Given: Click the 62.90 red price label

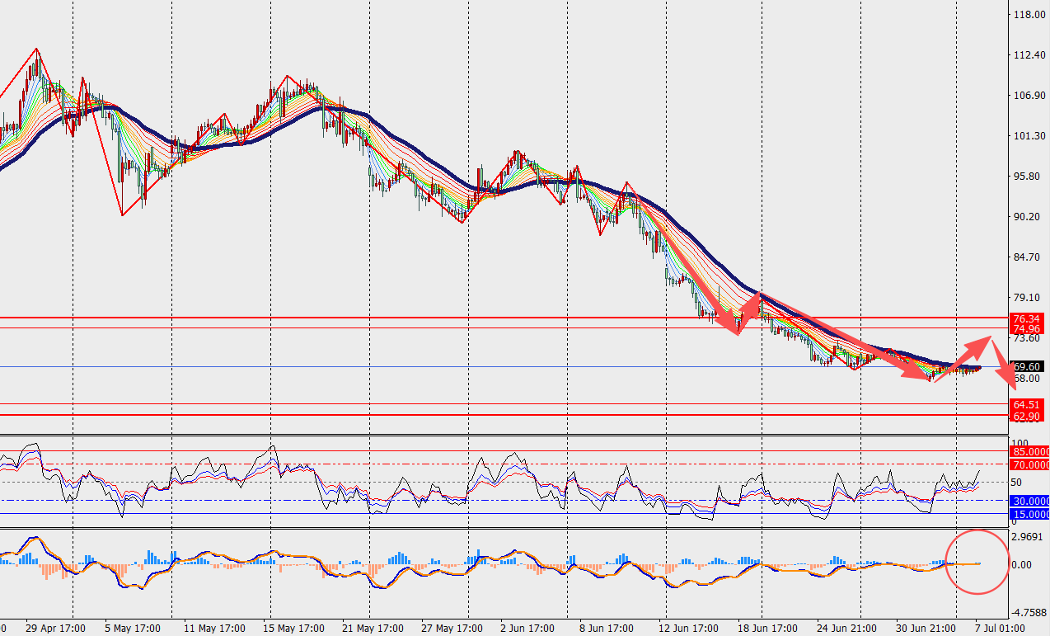Looking at the screenshot, I should [x=1025, y=416].
